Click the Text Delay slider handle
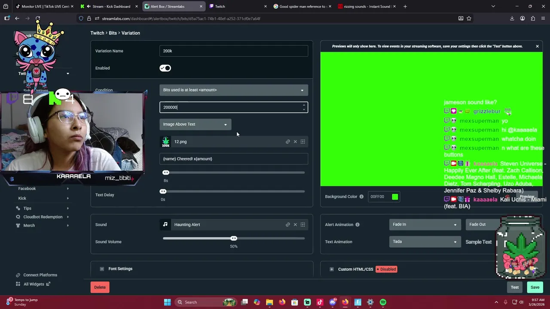 [163, 191]
